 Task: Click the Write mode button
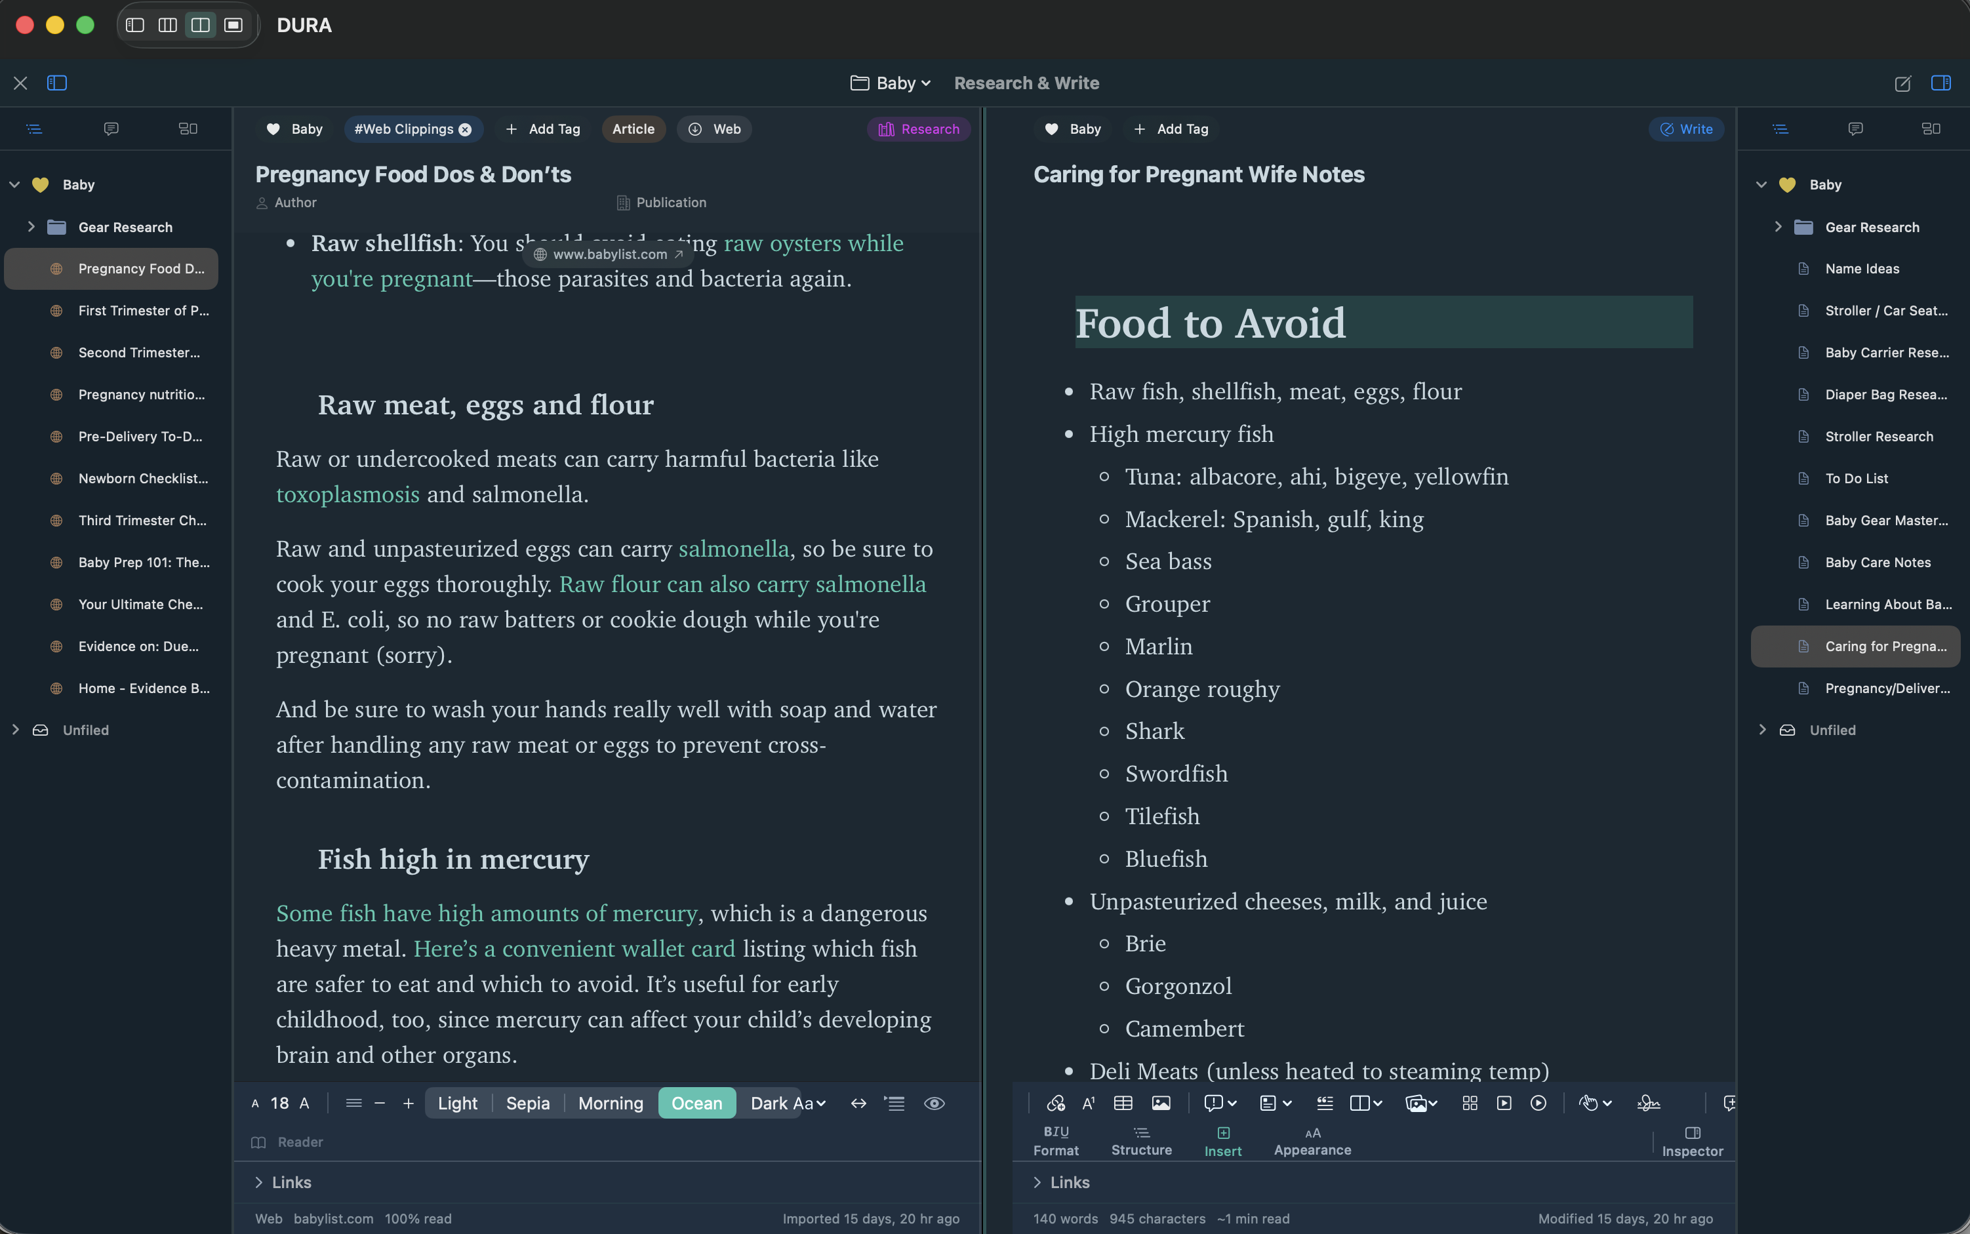coord(1686,129)
